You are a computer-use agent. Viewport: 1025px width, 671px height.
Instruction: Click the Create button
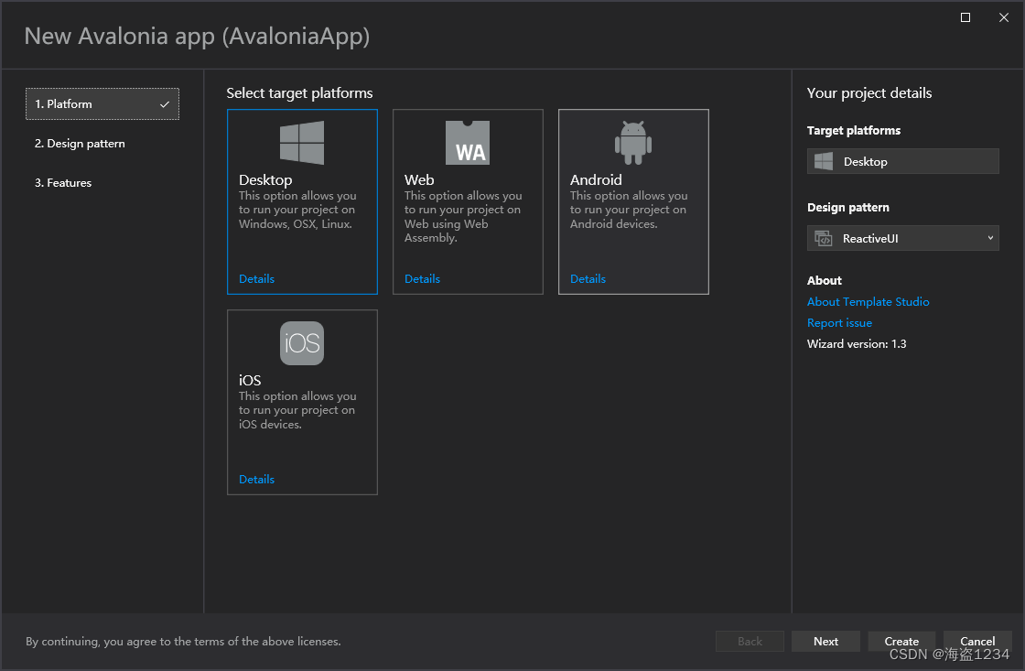(901, 642)
